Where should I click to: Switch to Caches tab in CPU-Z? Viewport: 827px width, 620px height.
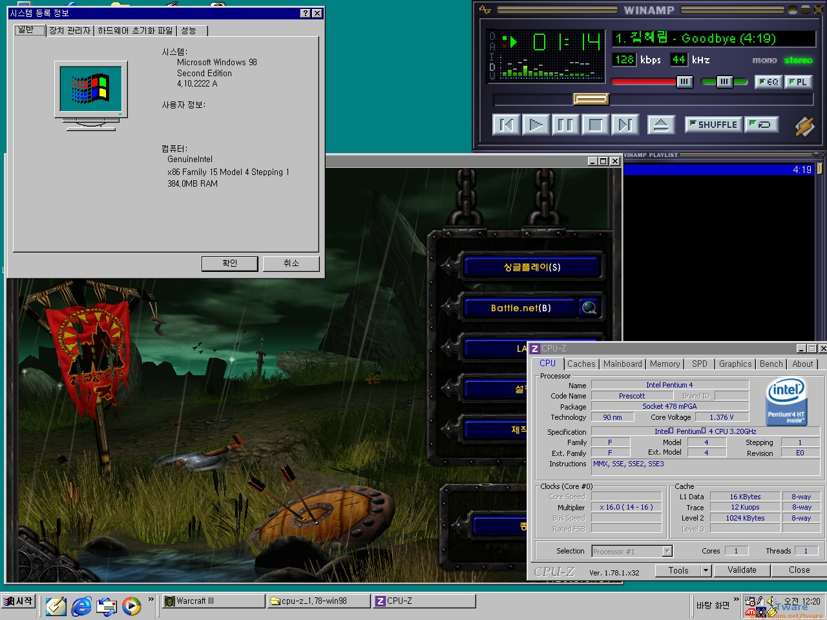pos(581,364)
